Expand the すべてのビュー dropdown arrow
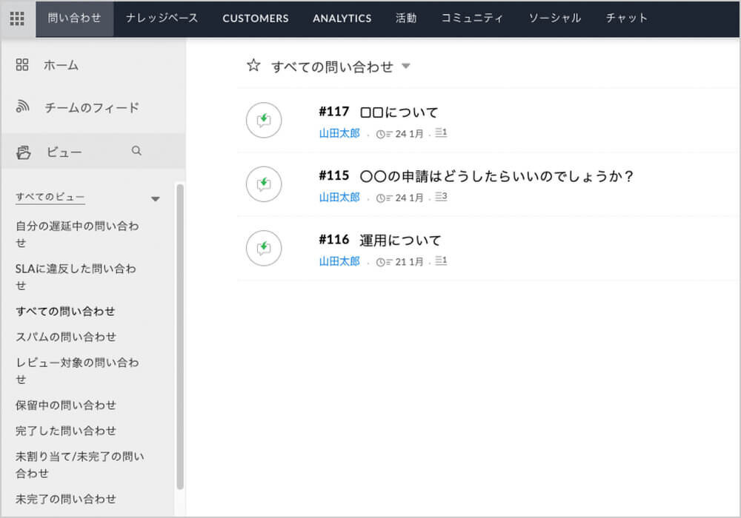 [155, 198]
